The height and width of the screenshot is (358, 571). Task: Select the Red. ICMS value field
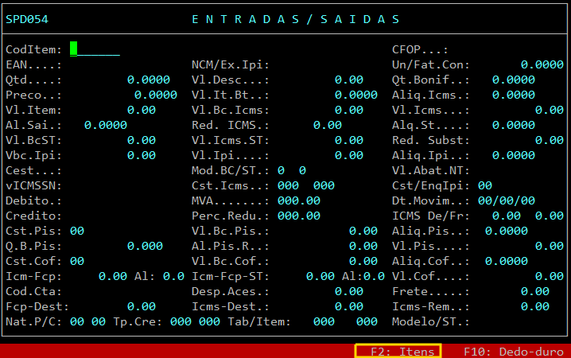click(327, 125)
